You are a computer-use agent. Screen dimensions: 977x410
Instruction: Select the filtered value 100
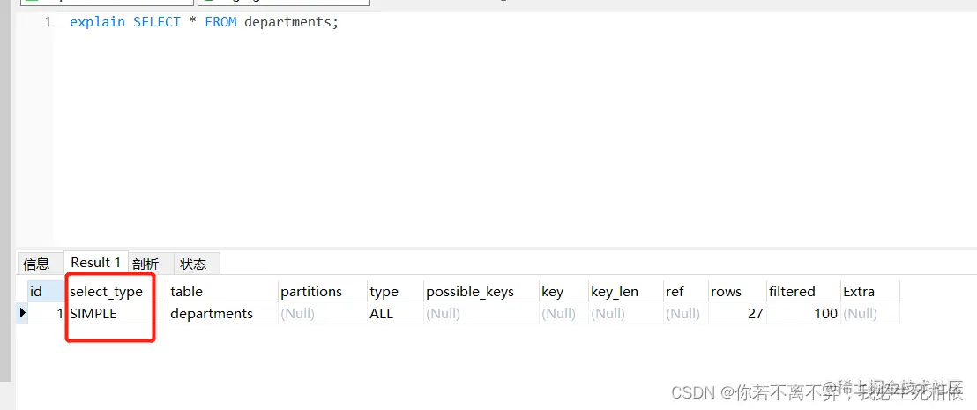pos(803,313)
